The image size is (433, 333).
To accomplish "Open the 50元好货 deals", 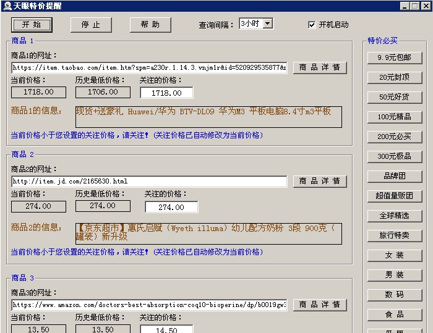I will point(395,97).
